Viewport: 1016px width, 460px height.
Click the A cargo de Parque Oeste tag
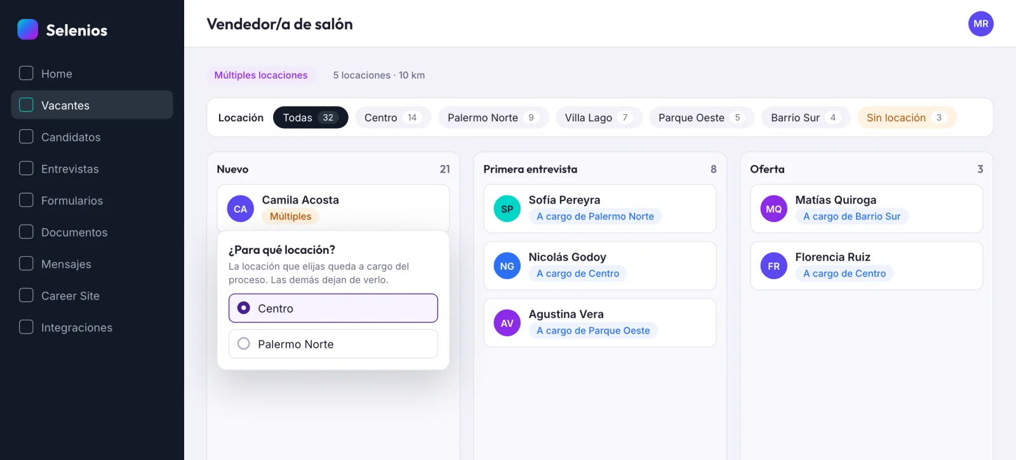click(x=593, y=331)
